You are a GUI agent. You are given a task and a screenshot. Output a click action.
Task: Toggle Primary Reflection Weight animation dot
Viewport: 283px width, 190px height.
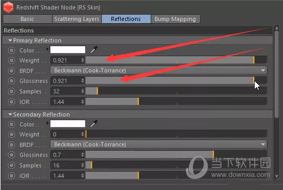click(12, 60)
